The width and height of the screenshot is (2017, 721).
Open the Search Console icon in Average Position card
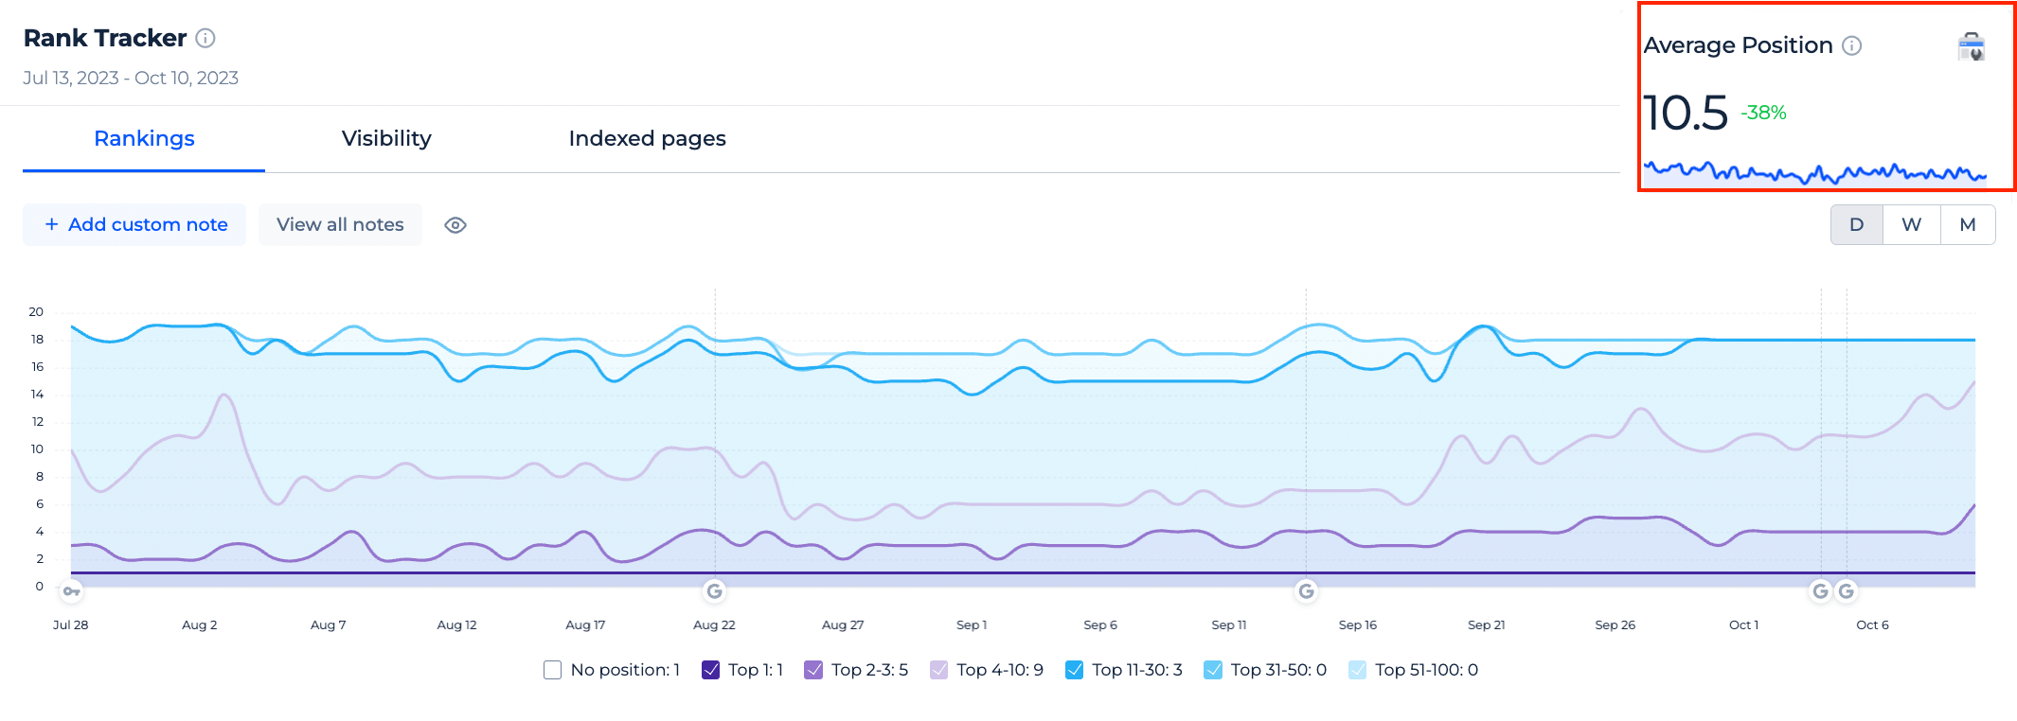click(1972, 45)
